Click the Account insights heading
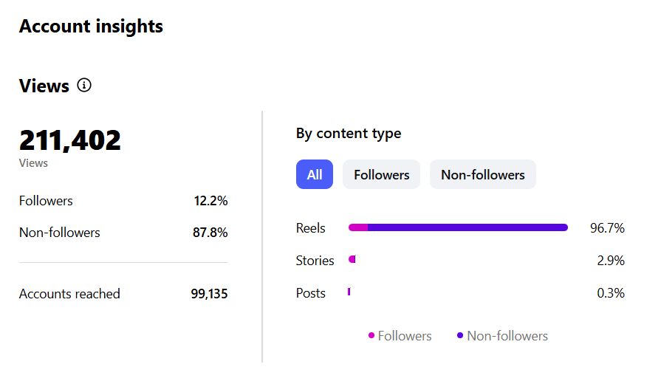 pos(91,27)
